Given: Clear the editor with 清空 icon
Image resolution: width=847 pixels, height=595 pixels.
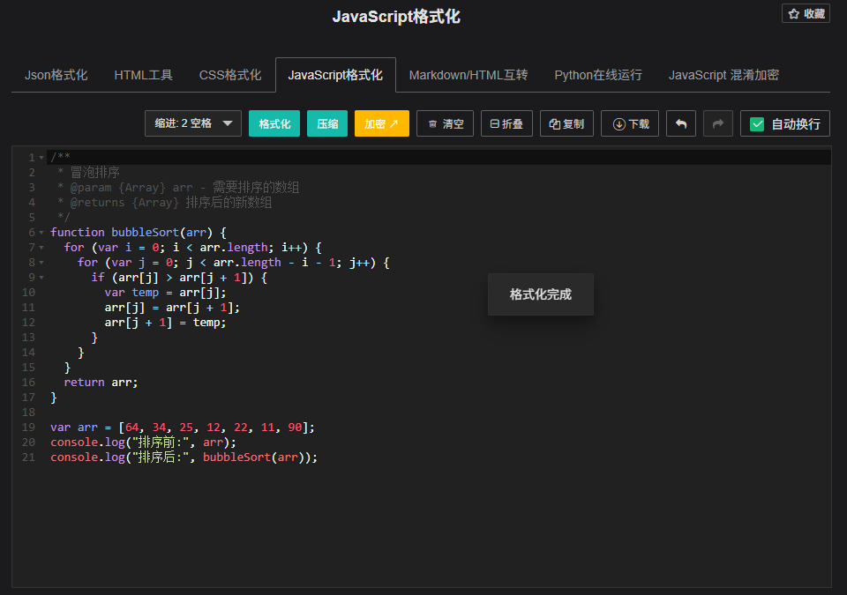Looking at the screenshot, I should (x=445, y=123).
